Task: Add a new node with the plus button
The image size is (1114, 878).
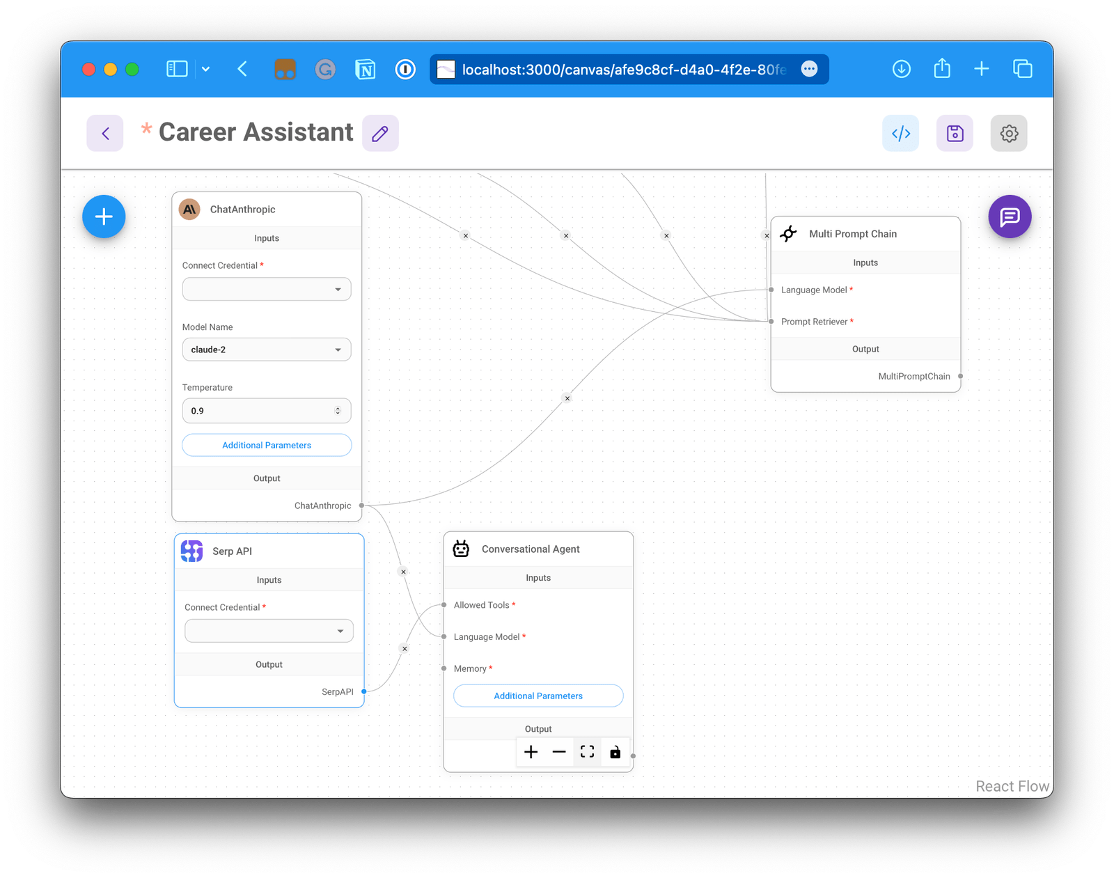Action: pyautogui.click(x=104, y=217)
